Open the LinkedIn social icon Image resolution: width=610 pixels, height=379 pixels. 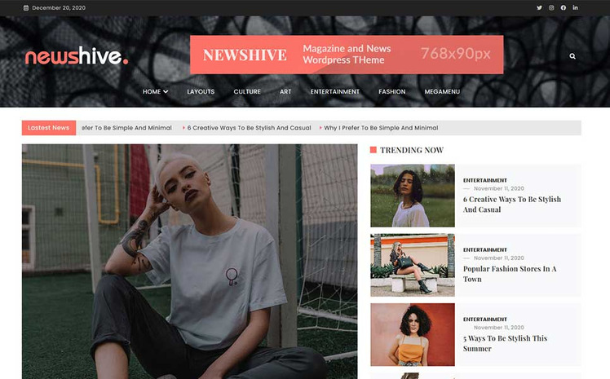pyautogui.click(x=575, y=8)
